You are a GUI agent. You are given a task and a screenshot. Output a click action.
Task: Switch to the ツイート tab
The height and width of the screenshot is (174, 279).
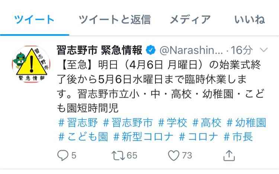click(x=34, y=19)
